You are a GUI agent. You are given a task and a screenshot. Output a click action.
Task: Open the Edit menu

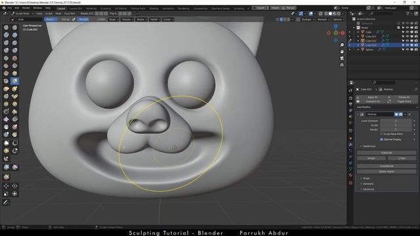click(17, 9)
